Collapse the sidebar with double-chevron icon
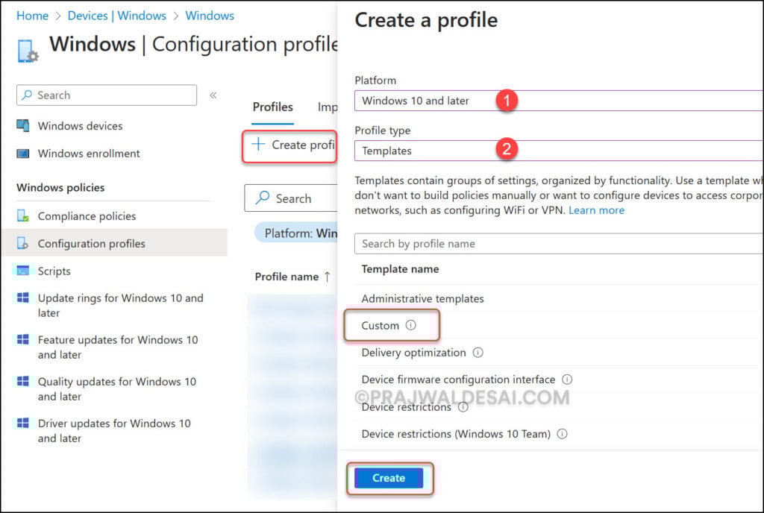Image resolution: width=764 pixels, height=513 pixels. click(x=213, y=95)
